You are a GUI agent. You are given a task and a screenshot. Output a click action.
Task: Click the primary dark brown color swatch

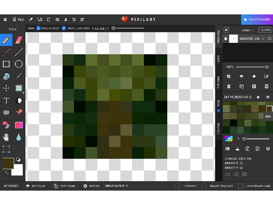point(8,163)
